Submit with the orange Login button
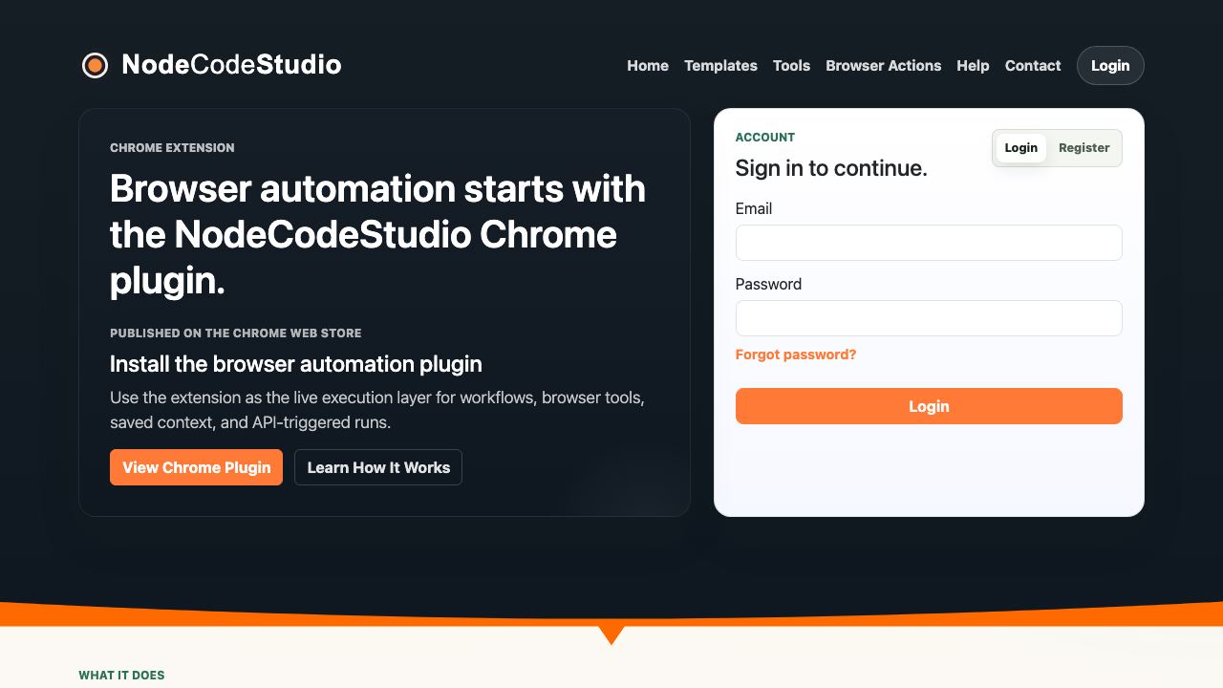The height and width of the screenshot is (688, 1223). point(929,406)
